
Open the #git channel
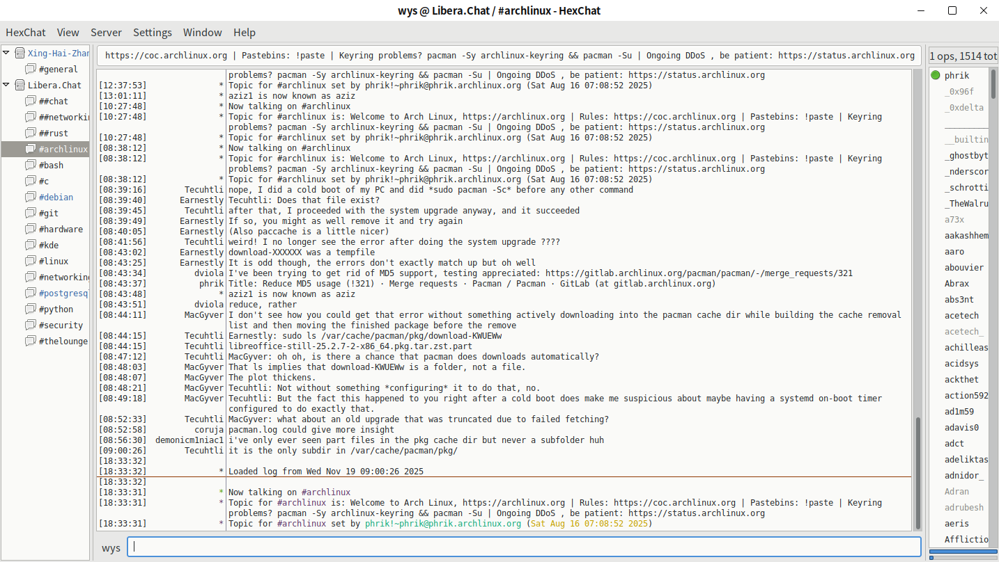click(x=49, y=214)
